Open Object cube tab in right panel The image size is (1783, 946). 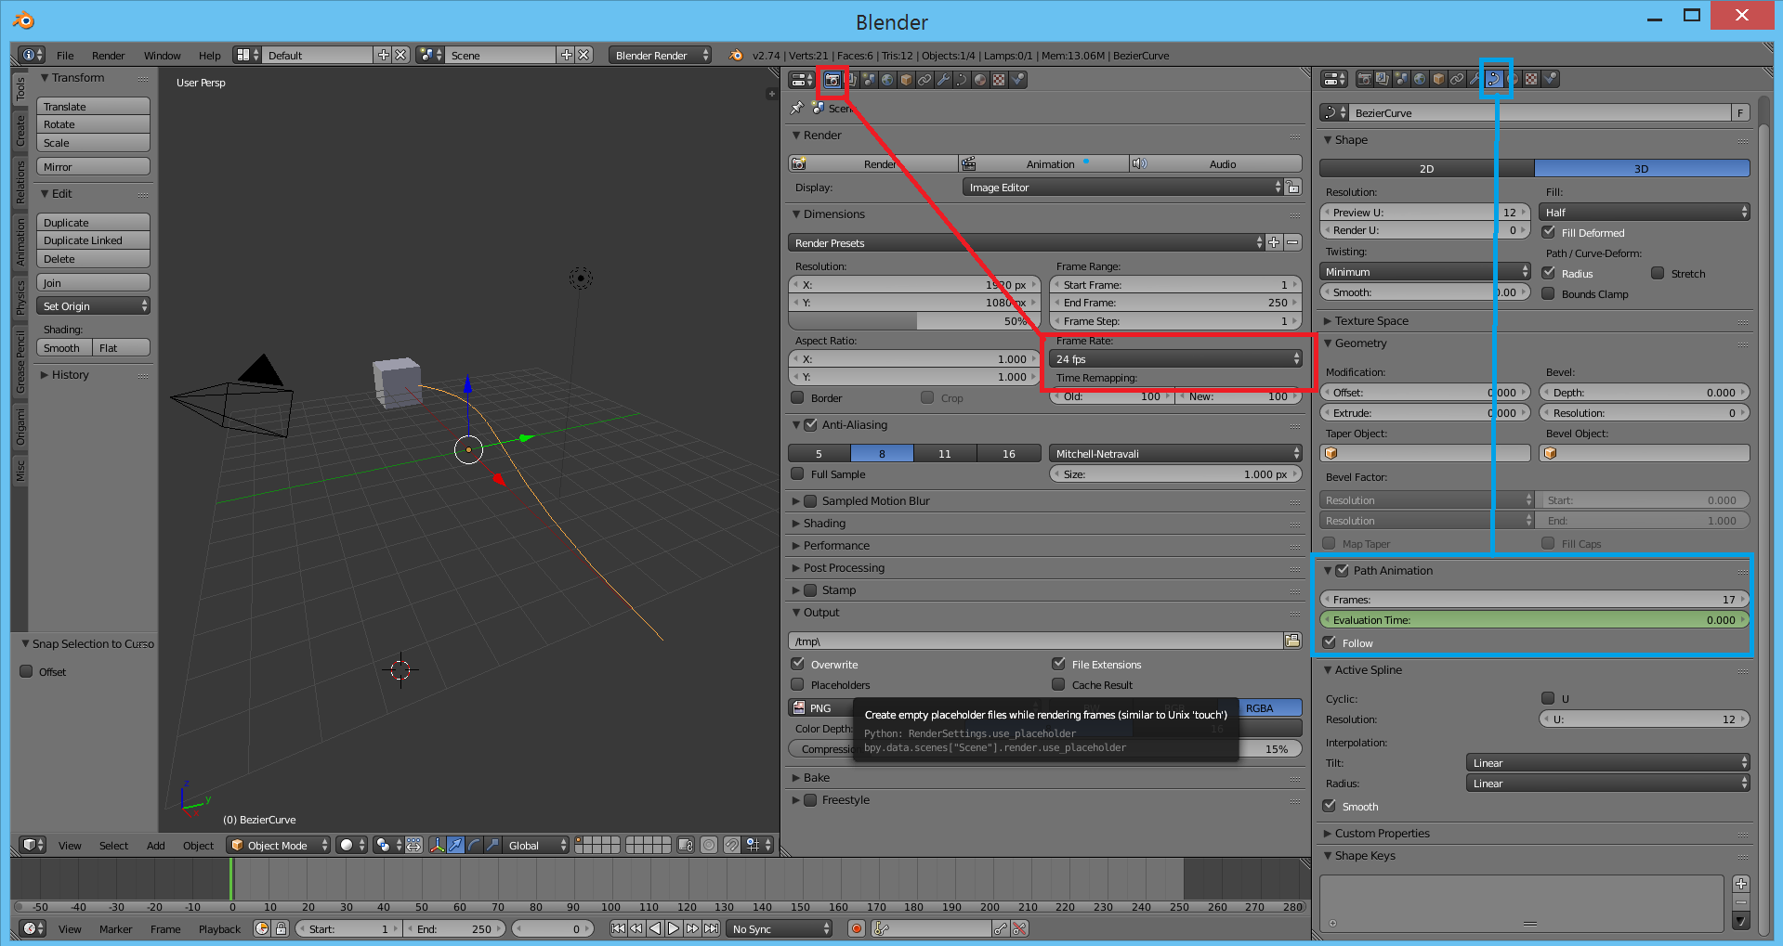coord(1438,79)
